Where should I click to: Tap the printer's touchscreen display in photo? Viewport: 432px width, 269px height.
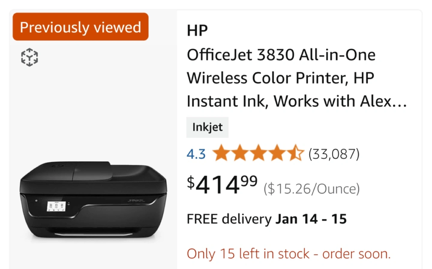56,206
